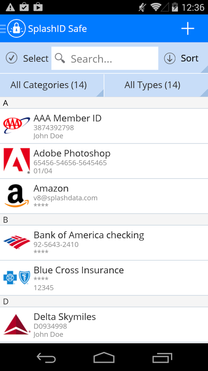Tap the Amazon logo icon
Screen dimensions: 208x371
click(17, 196)
